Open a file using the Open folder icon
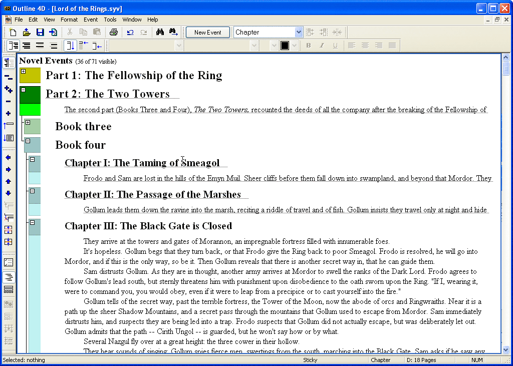The image size is (513, 366). pyautogui.click(x=26, y=32)
